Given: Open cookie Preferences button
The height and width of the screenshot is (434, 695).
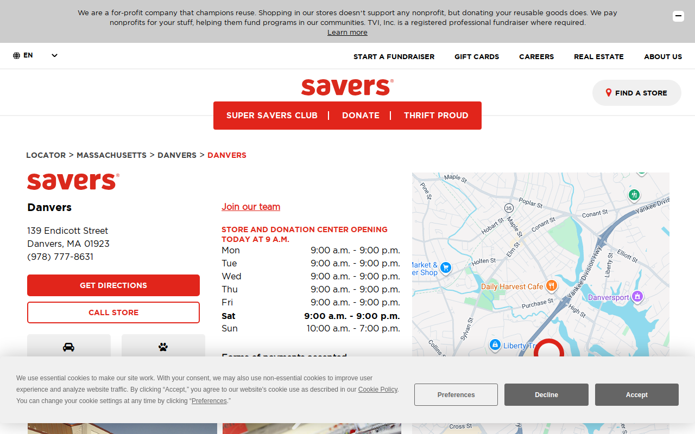Looking at the screenshot, I should point(456,395).
